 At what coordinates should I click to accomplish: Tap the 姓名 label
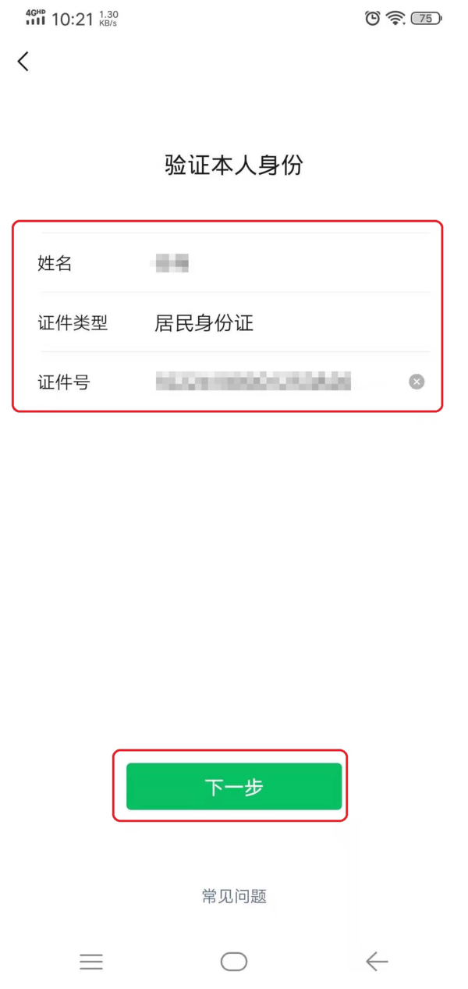(x=55, y=264)
